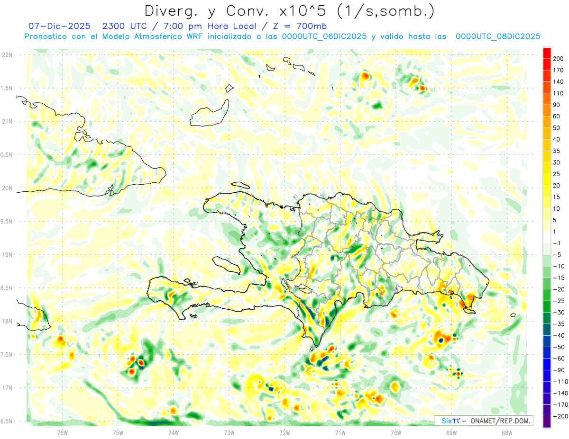Click the "0.5N" latitude label

[x=7, y=155]
